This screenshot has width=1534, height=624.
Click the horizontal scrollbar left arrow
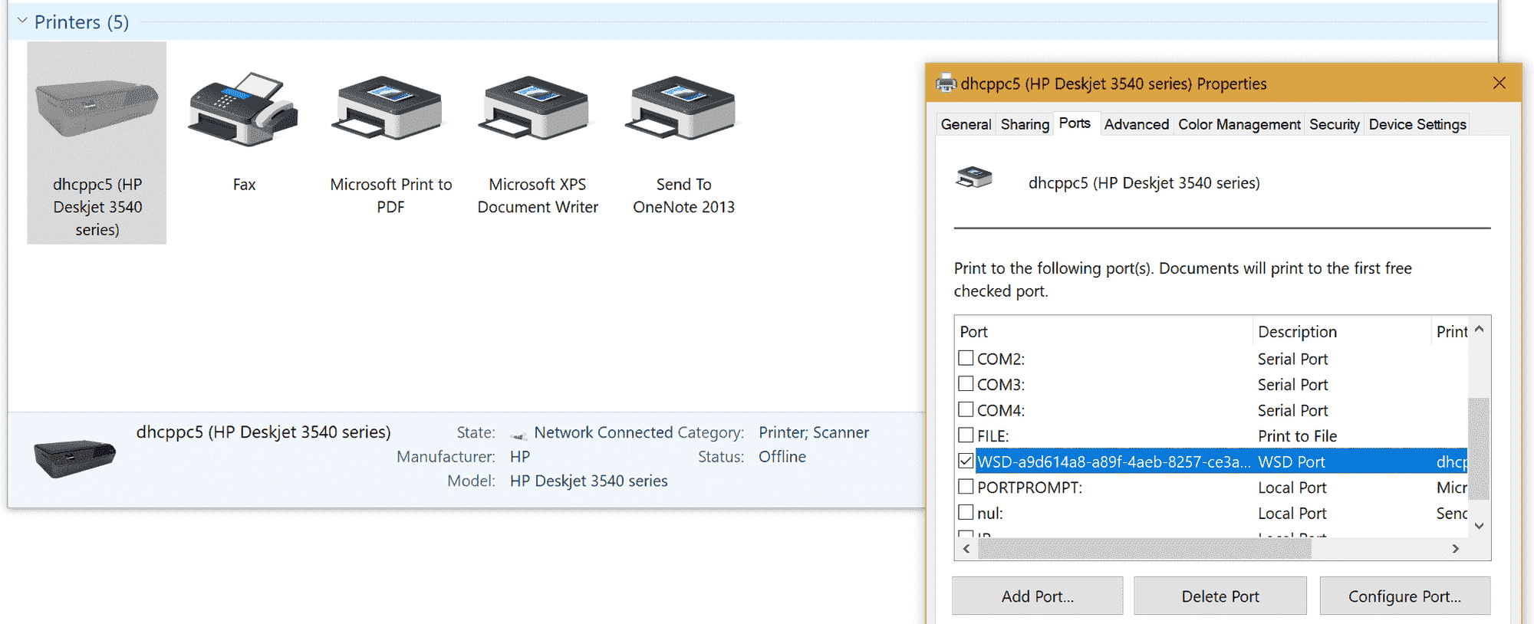tap(966, 549)
